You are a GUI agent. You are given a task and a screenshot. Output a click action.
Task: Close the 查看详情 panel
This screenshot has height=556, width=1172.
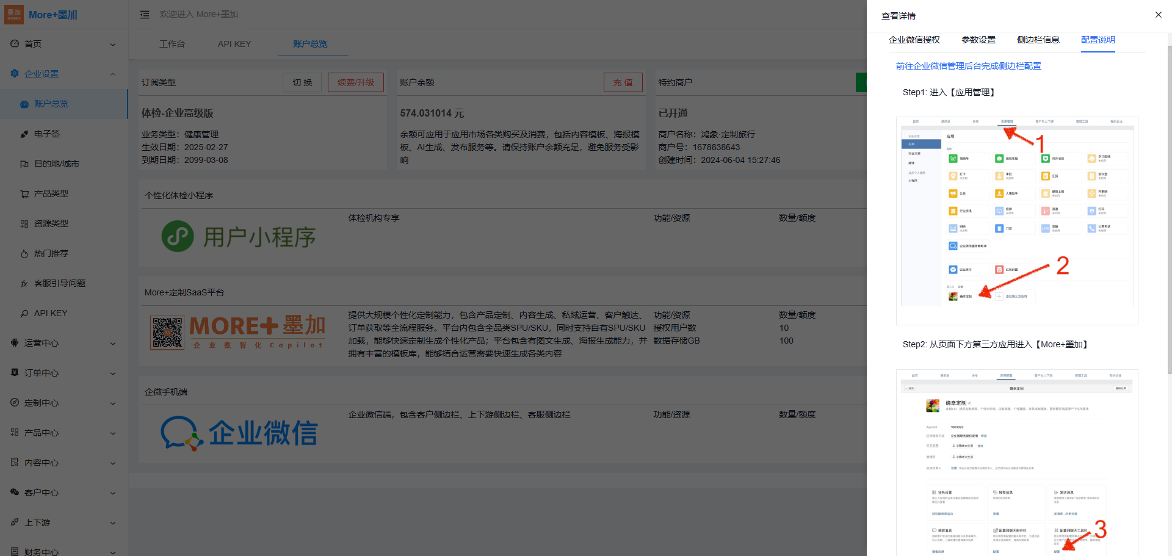[x=1158, y=15]
